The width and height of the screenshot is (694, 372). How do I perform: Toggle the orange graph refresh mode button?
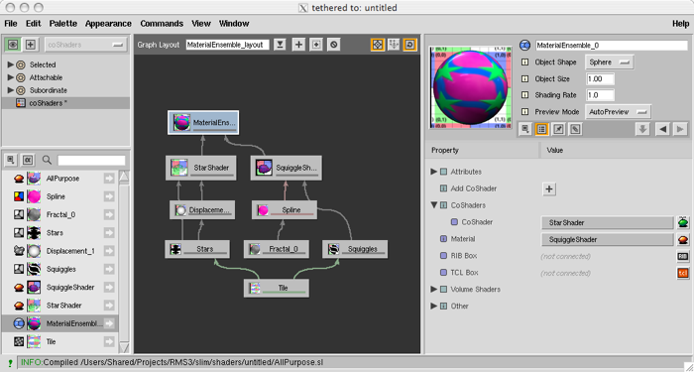click(409, 45)
